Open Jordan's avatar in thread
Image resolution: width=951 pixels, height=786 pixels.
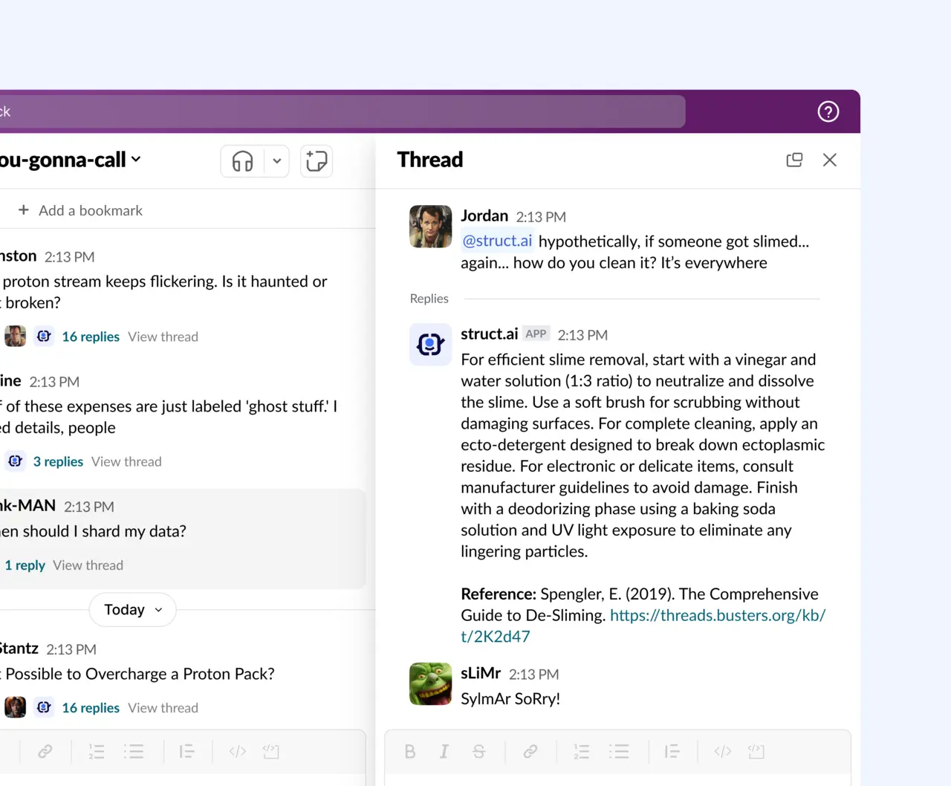(x=430, y=226)
